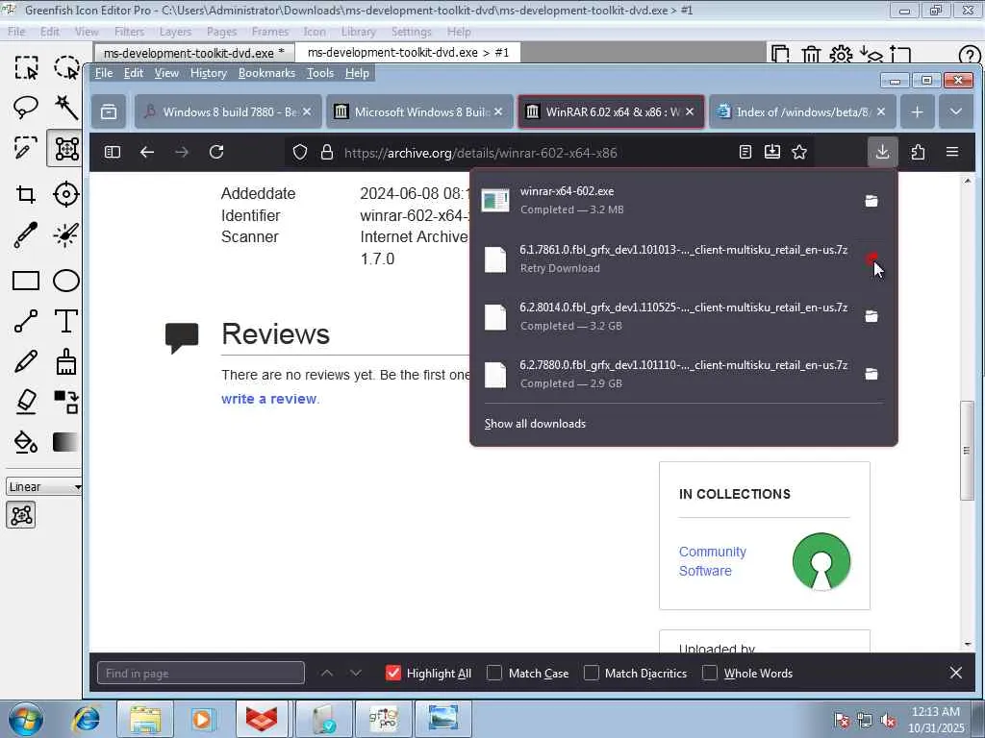This screenshot has height=738, width=985.
Task: Select the text tool
Action: 66,321
